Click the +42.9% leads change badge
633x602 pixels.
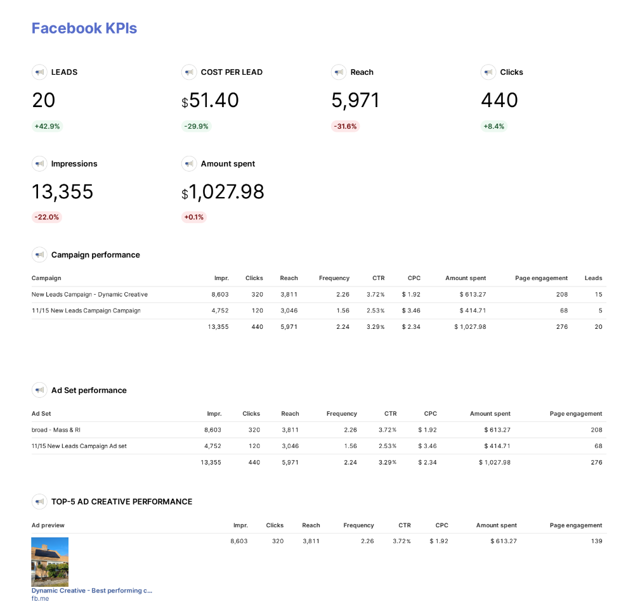(x=47, y=126)
